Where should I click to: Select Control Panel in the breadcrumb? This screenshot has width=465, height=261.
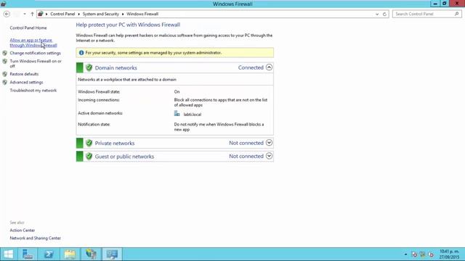tap(62, 14)
